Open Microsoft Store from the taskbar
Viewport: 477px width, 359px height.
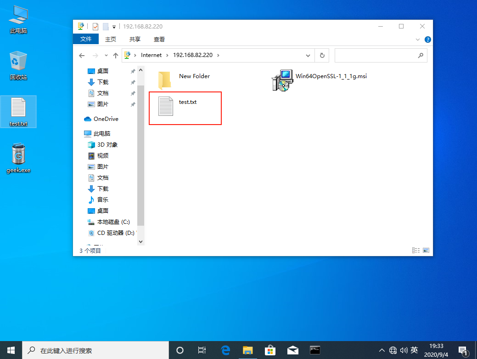tap(270, 350)
